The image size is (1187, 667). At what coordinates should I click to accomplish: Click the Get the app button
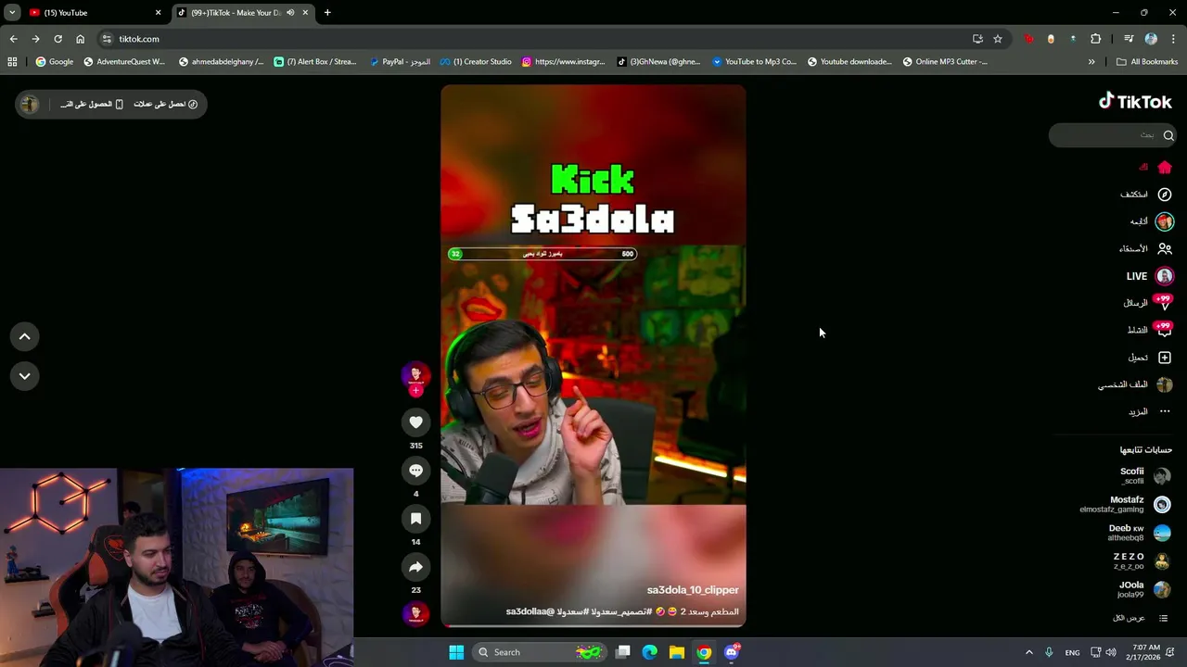point(92,104)
